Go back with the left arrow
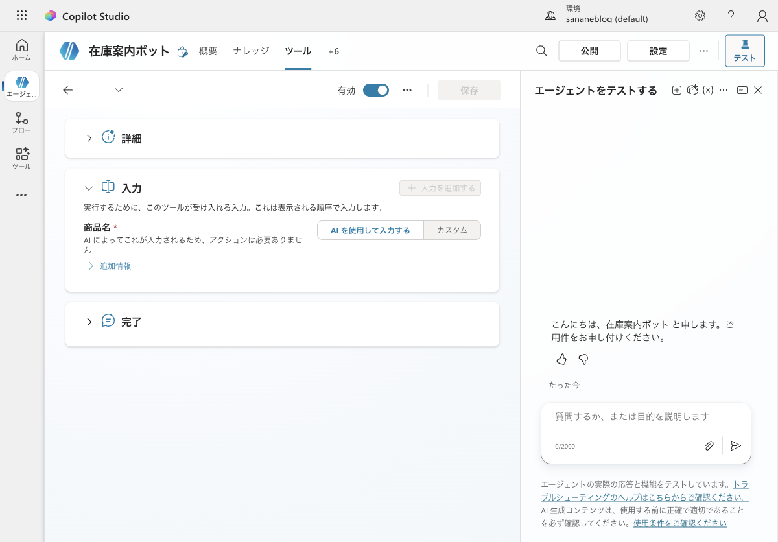Screen dimensions: 778x542 pos(68,90)
